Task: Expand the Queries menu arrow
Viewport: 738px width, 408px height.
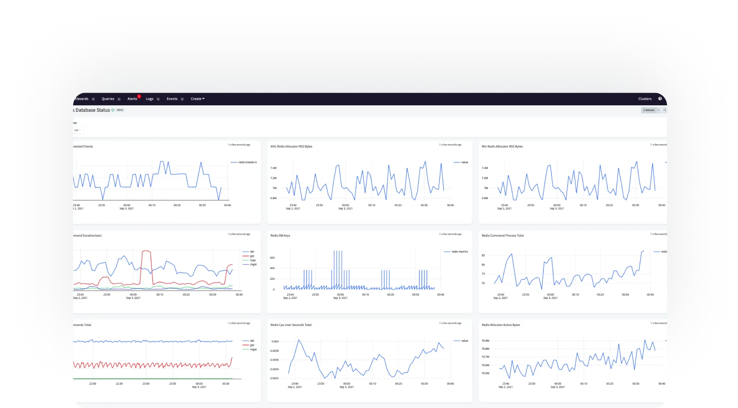Action: [x=119, y=99]
